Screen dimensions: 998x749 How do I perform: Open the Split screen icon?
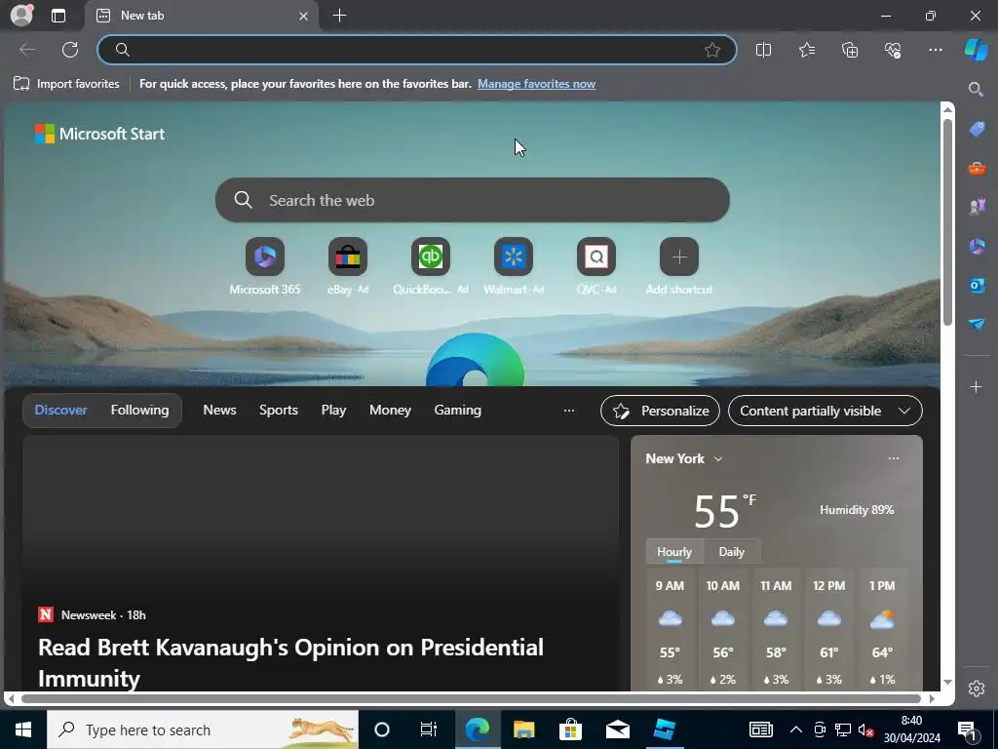click(763, 50)
